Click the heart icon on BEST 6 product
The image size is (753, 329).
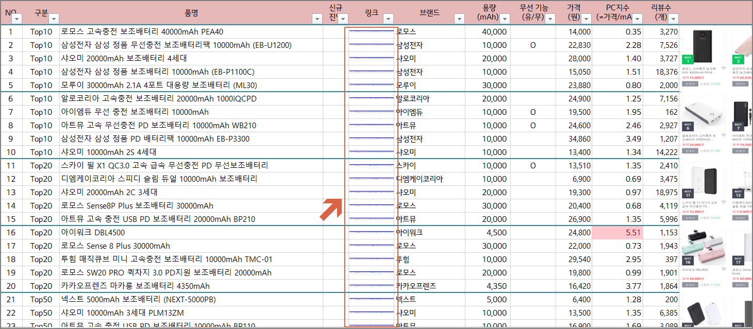723,135
